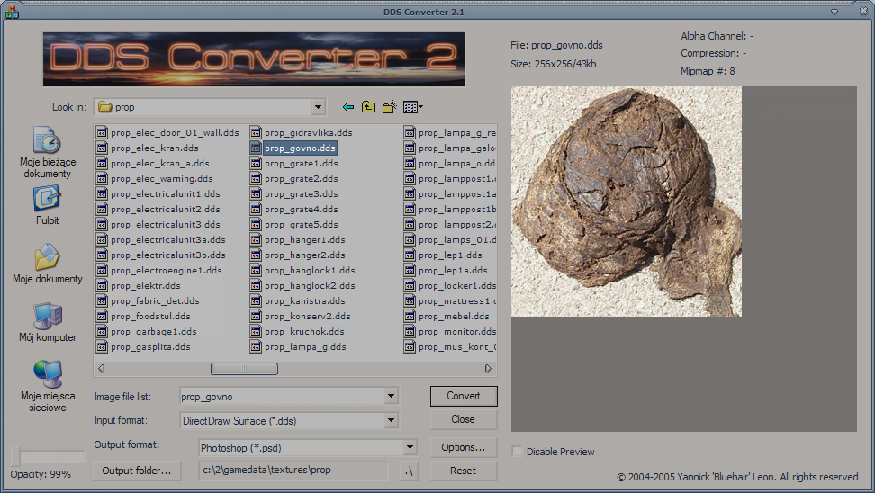The width and height of the screenshot is (875, 493).
Task: Open the view menu icon
Action: tap(413, 107)
